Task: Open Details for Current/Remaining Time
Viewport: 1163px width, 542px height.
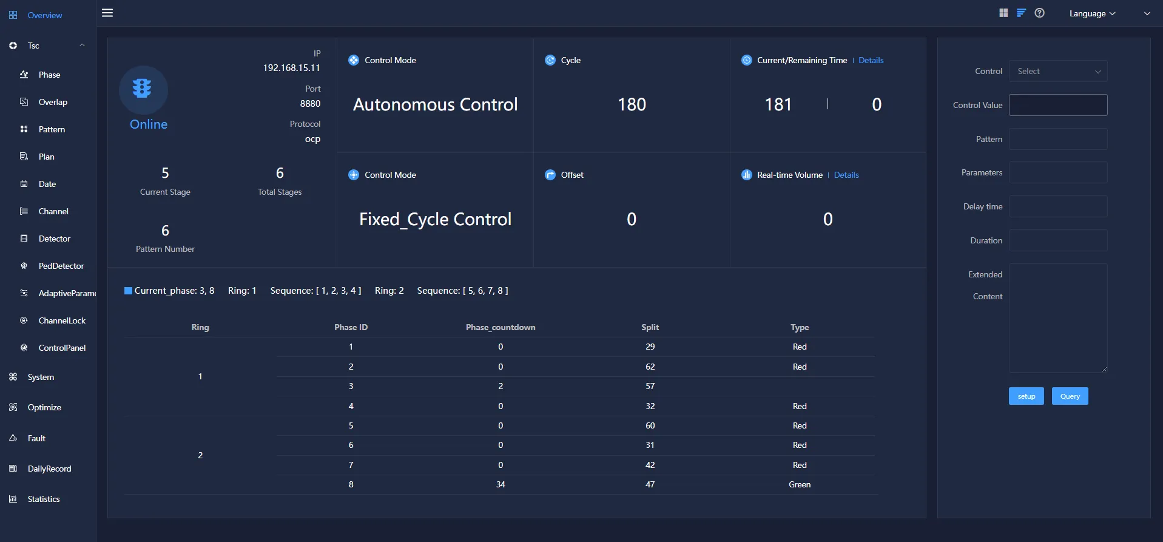Action: (871, 60)
